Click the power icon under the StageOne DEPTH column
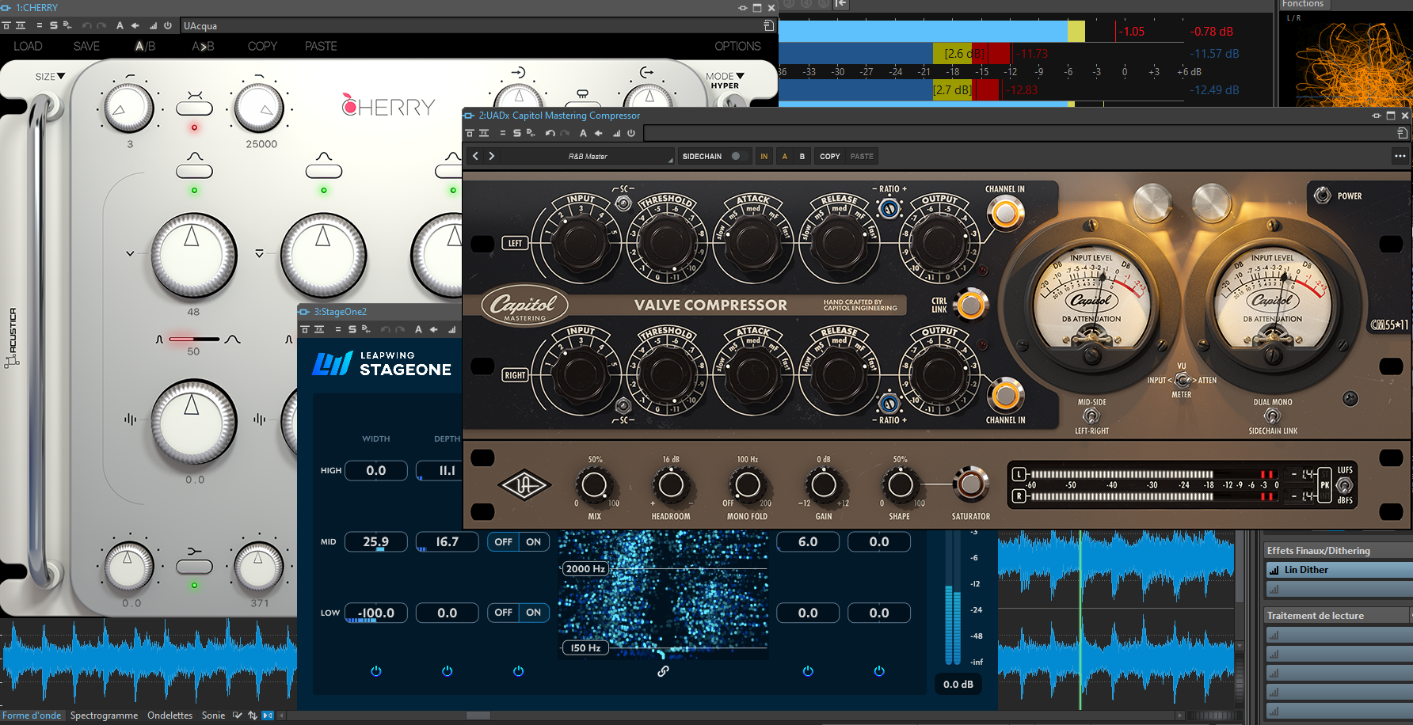Viewport: 1413px width, 725px height. [448, 671]
